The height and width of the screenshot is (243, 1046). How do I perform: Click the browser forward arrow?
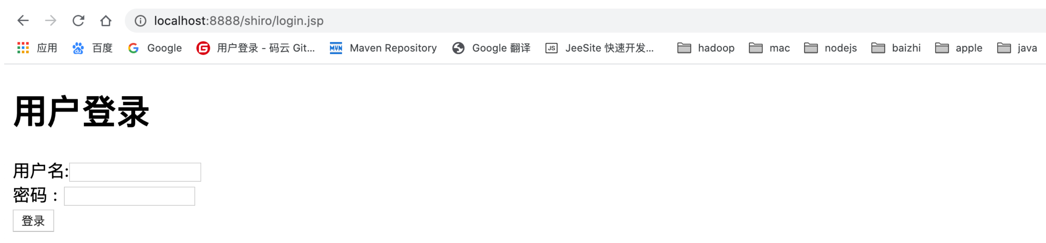click(x=51, y=21)
